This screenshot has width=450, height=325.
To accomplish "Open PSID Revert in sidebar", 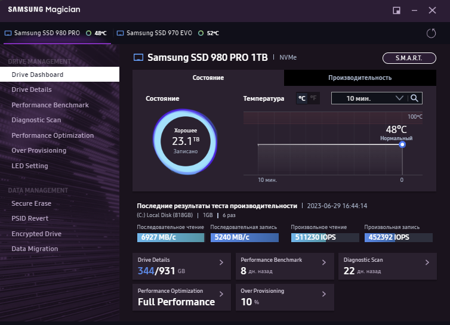I will tap(30, 218).
